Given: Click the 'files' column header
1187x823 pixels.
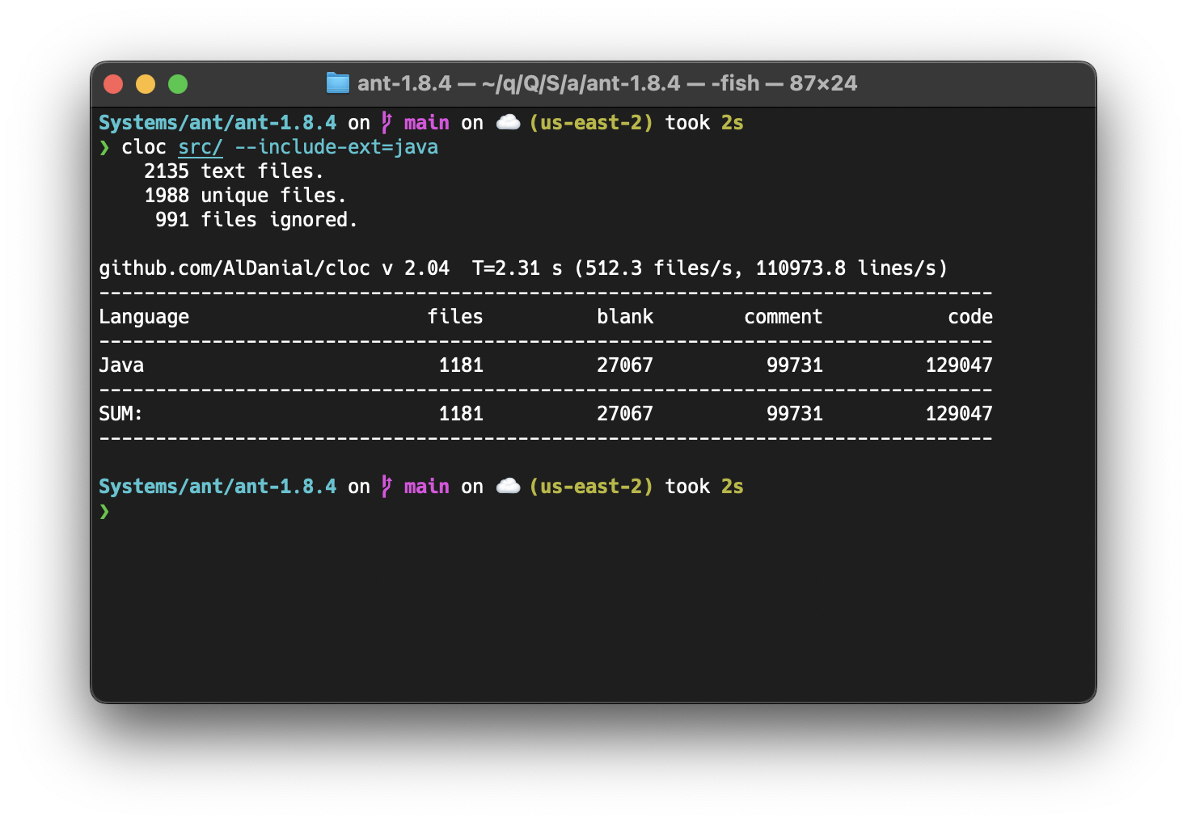Looking at the screenshot, I should pyautogui.click(x=455, y=317).
